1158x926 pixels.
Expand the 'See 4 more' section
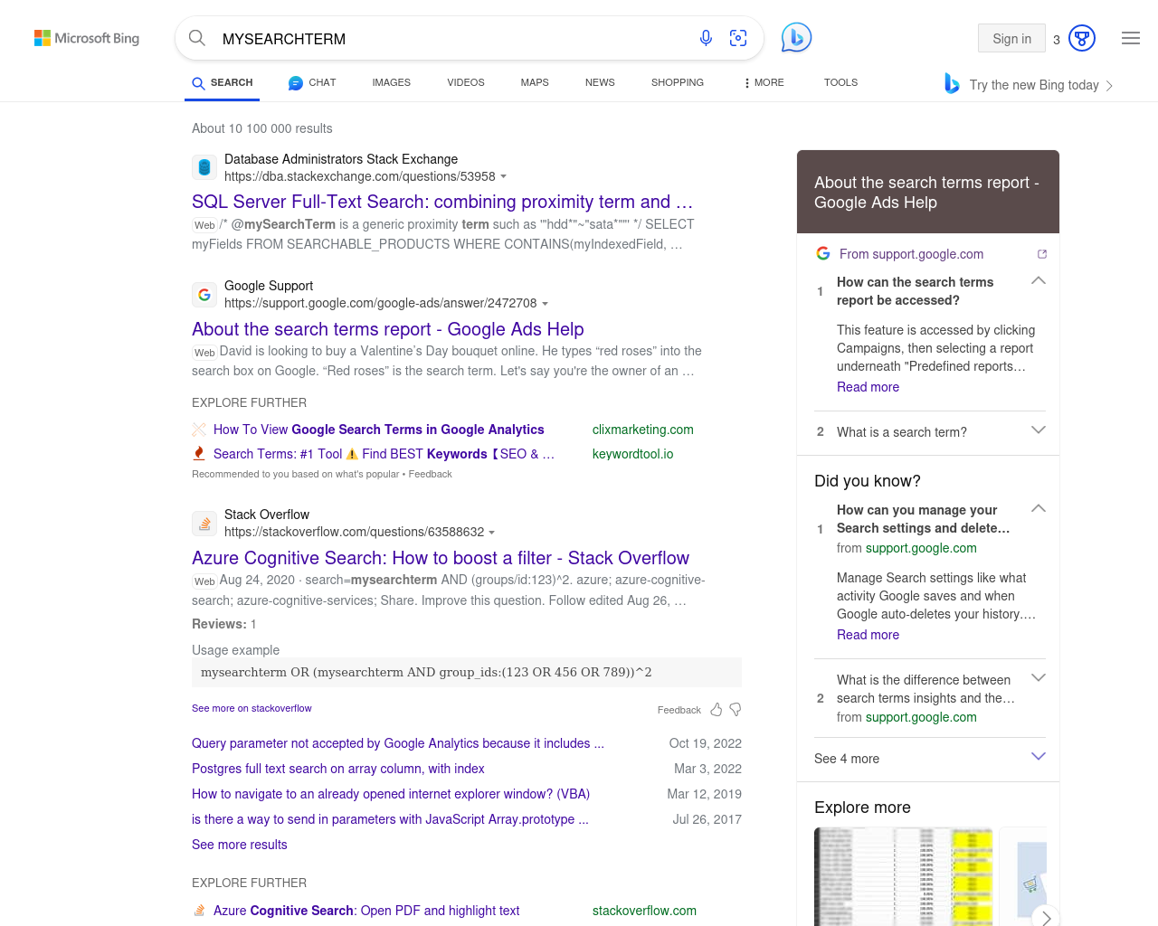tap(1039, 757)
